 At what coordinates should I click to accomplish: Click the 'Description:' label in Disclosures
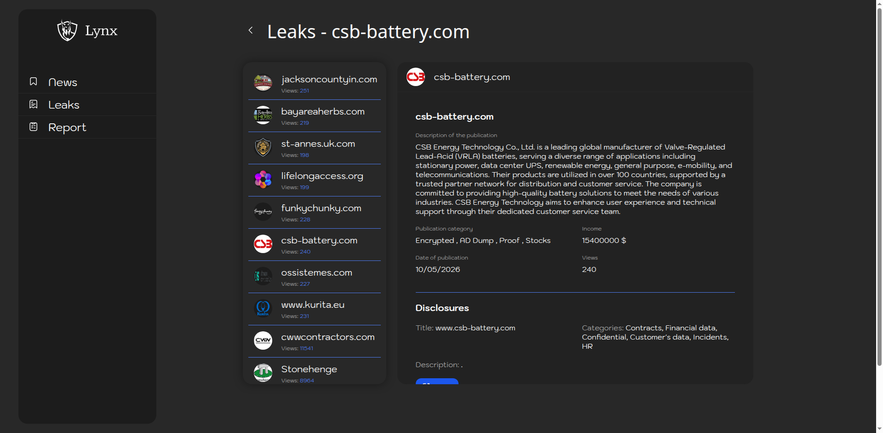coord(437,365)
